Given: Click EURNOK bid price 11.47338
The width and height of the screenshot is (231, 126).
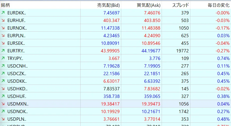Looking at the screenshot, I should coord(110,28).
